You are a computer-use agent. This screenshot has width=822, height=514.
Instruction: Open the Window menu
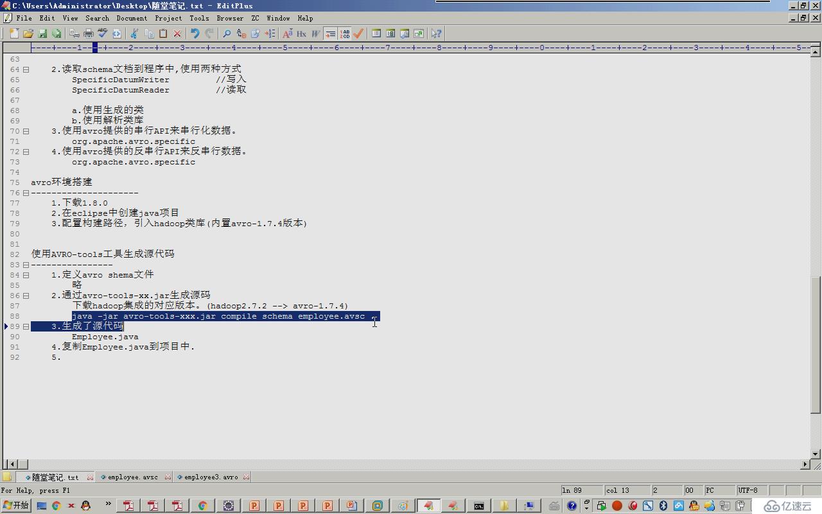tap(278, 18)
